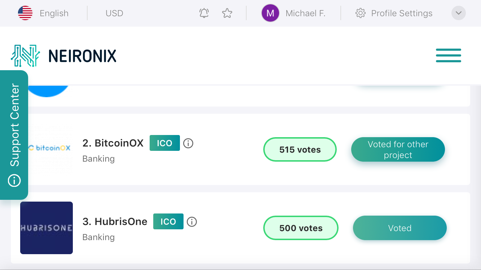
Task: Click the HubrisOne project title
Action: [115, 221]
